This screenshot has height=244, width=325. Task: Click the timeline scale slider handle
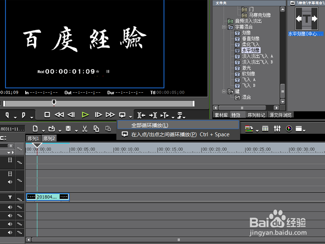(x=11, y=146)
